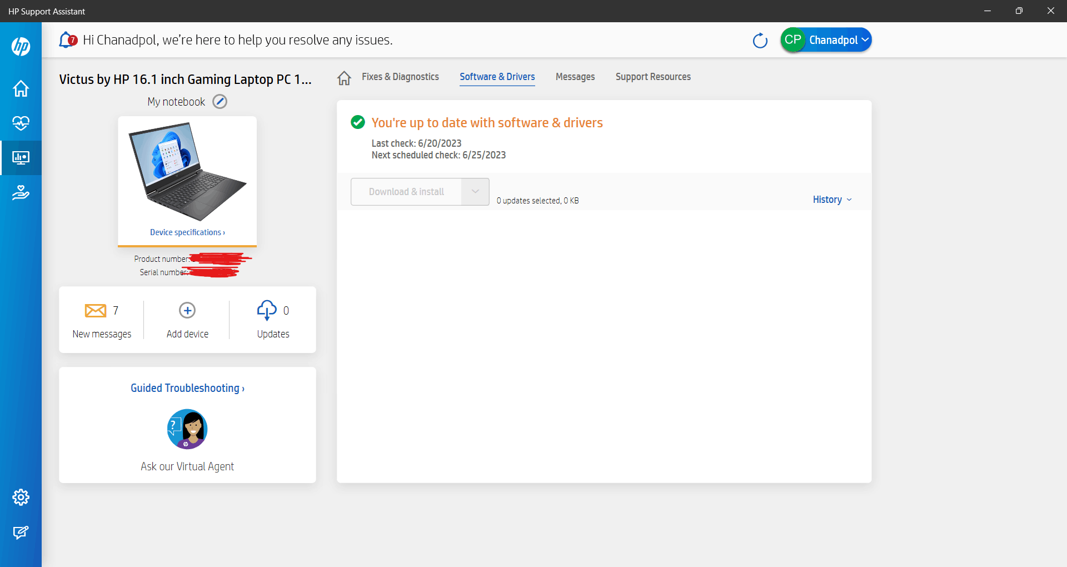Click the My notebook nickname text
Viewport: 1067px width, 567px height.
coord(176,102)
